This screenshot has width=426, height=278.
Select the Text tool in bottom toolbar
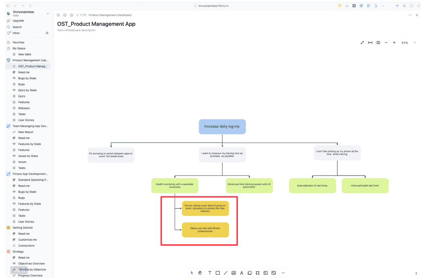[x=210, y=273]
